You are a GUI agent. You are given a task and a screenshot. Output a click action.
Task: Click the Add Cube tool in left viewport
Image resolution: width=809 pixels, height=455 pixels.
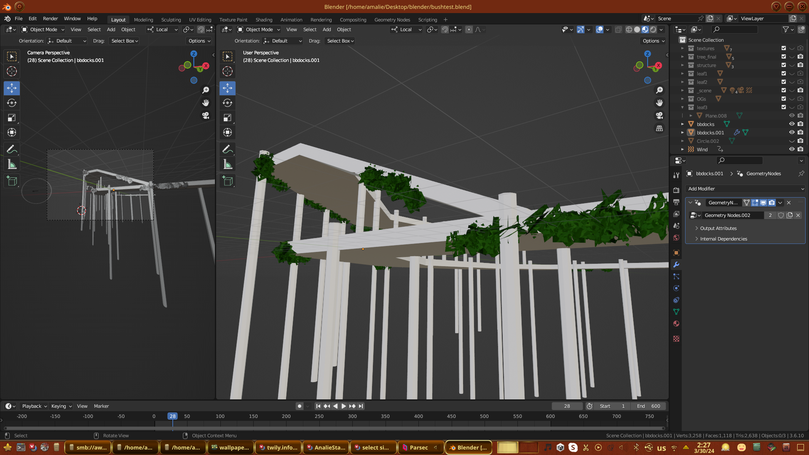(x=12, y=181)
